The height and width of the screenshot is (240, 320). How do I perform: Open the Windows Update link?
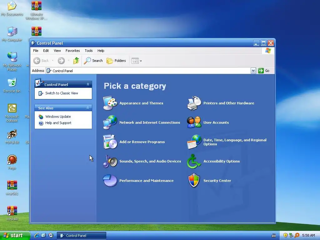click(x=58, y=117)
